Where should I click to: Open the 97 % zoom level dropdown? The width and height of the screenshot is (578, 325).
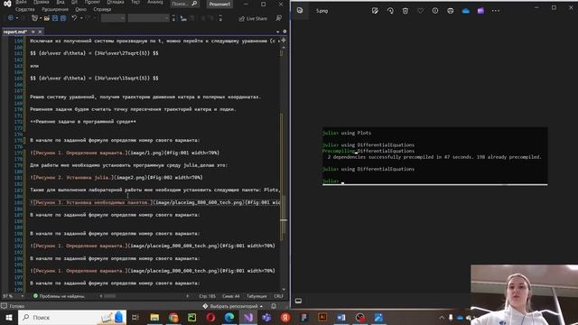pos(14,296)
